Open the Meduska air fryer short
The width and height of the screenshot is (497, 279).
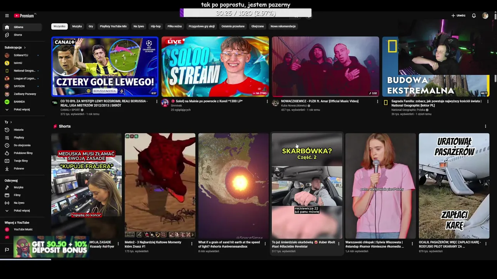point(86,186)
